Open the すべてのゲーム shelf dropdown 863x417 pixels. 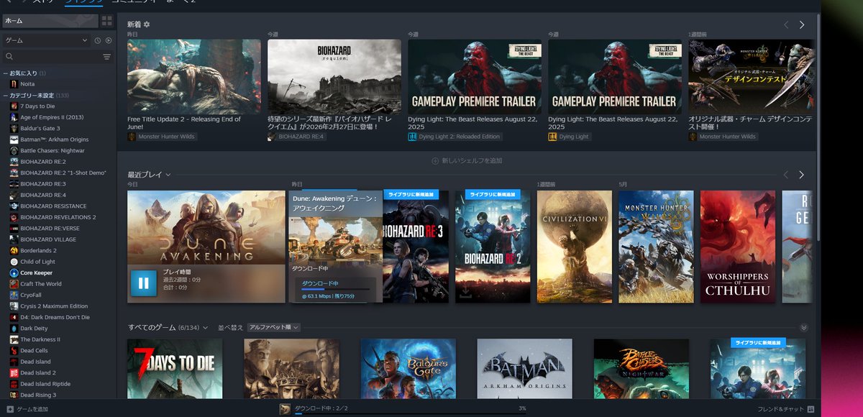click(206, 327)
